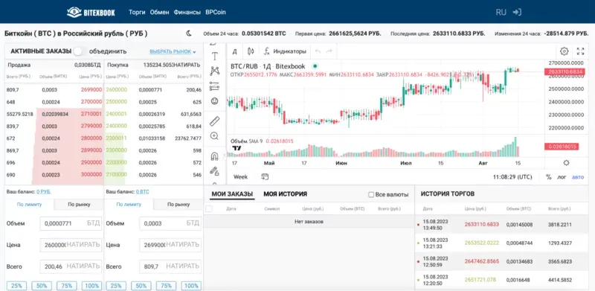Click the lock drawings pencil icon
The height and width of the screenshot is (291, 595).
point(214,171)
